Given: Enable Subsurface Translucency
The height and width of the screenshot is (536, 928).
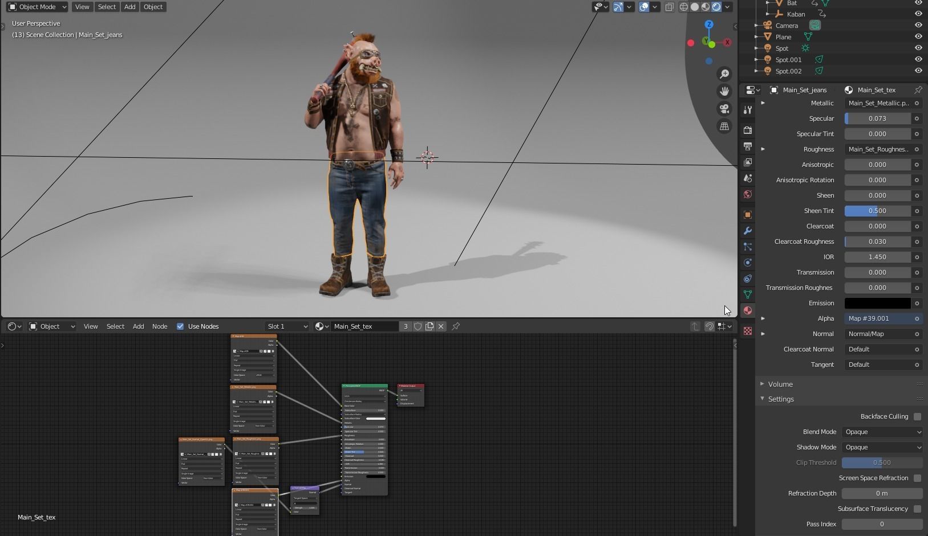Looking at the screenshot, I should pyautogui.click(x=917, y=509).
